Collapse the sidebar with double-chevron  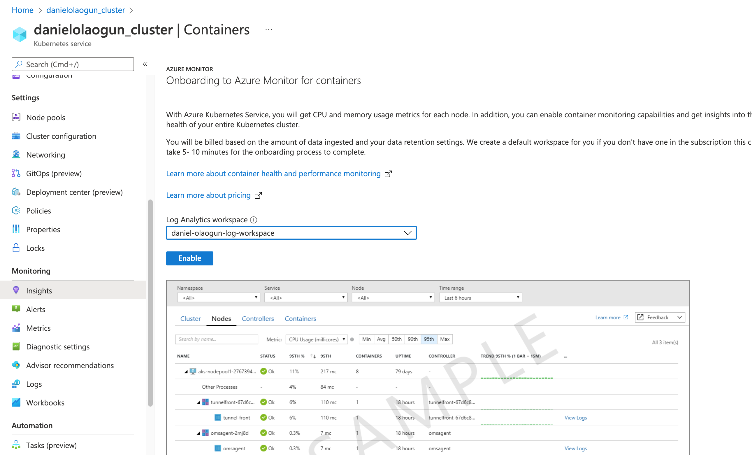145,64
